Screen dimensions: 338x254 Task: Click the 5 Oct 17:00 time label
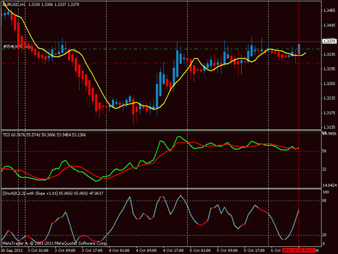254,251
